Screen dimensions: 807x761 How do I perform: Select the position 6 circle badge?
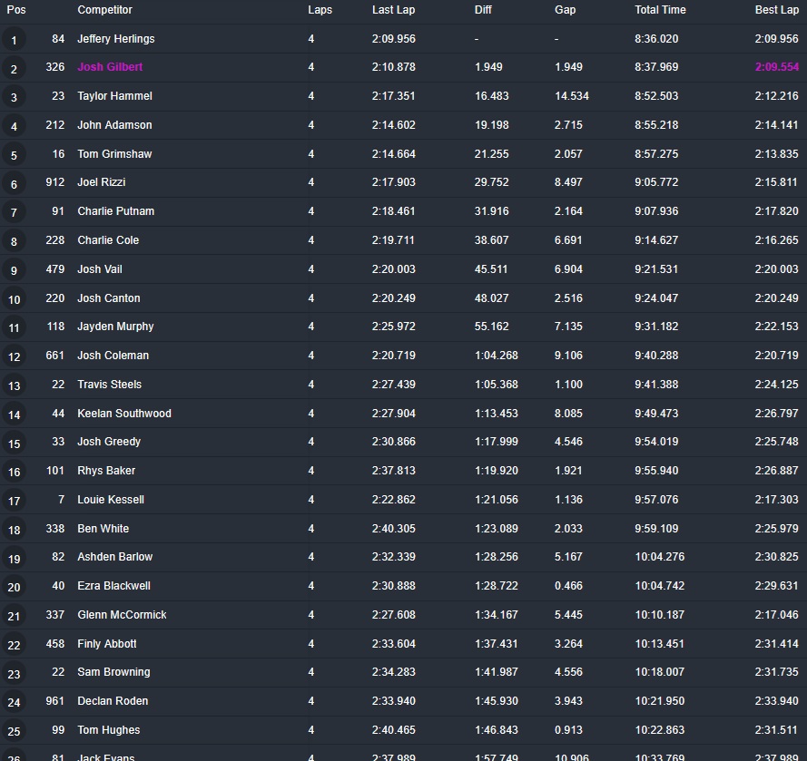tap(14, 184)
